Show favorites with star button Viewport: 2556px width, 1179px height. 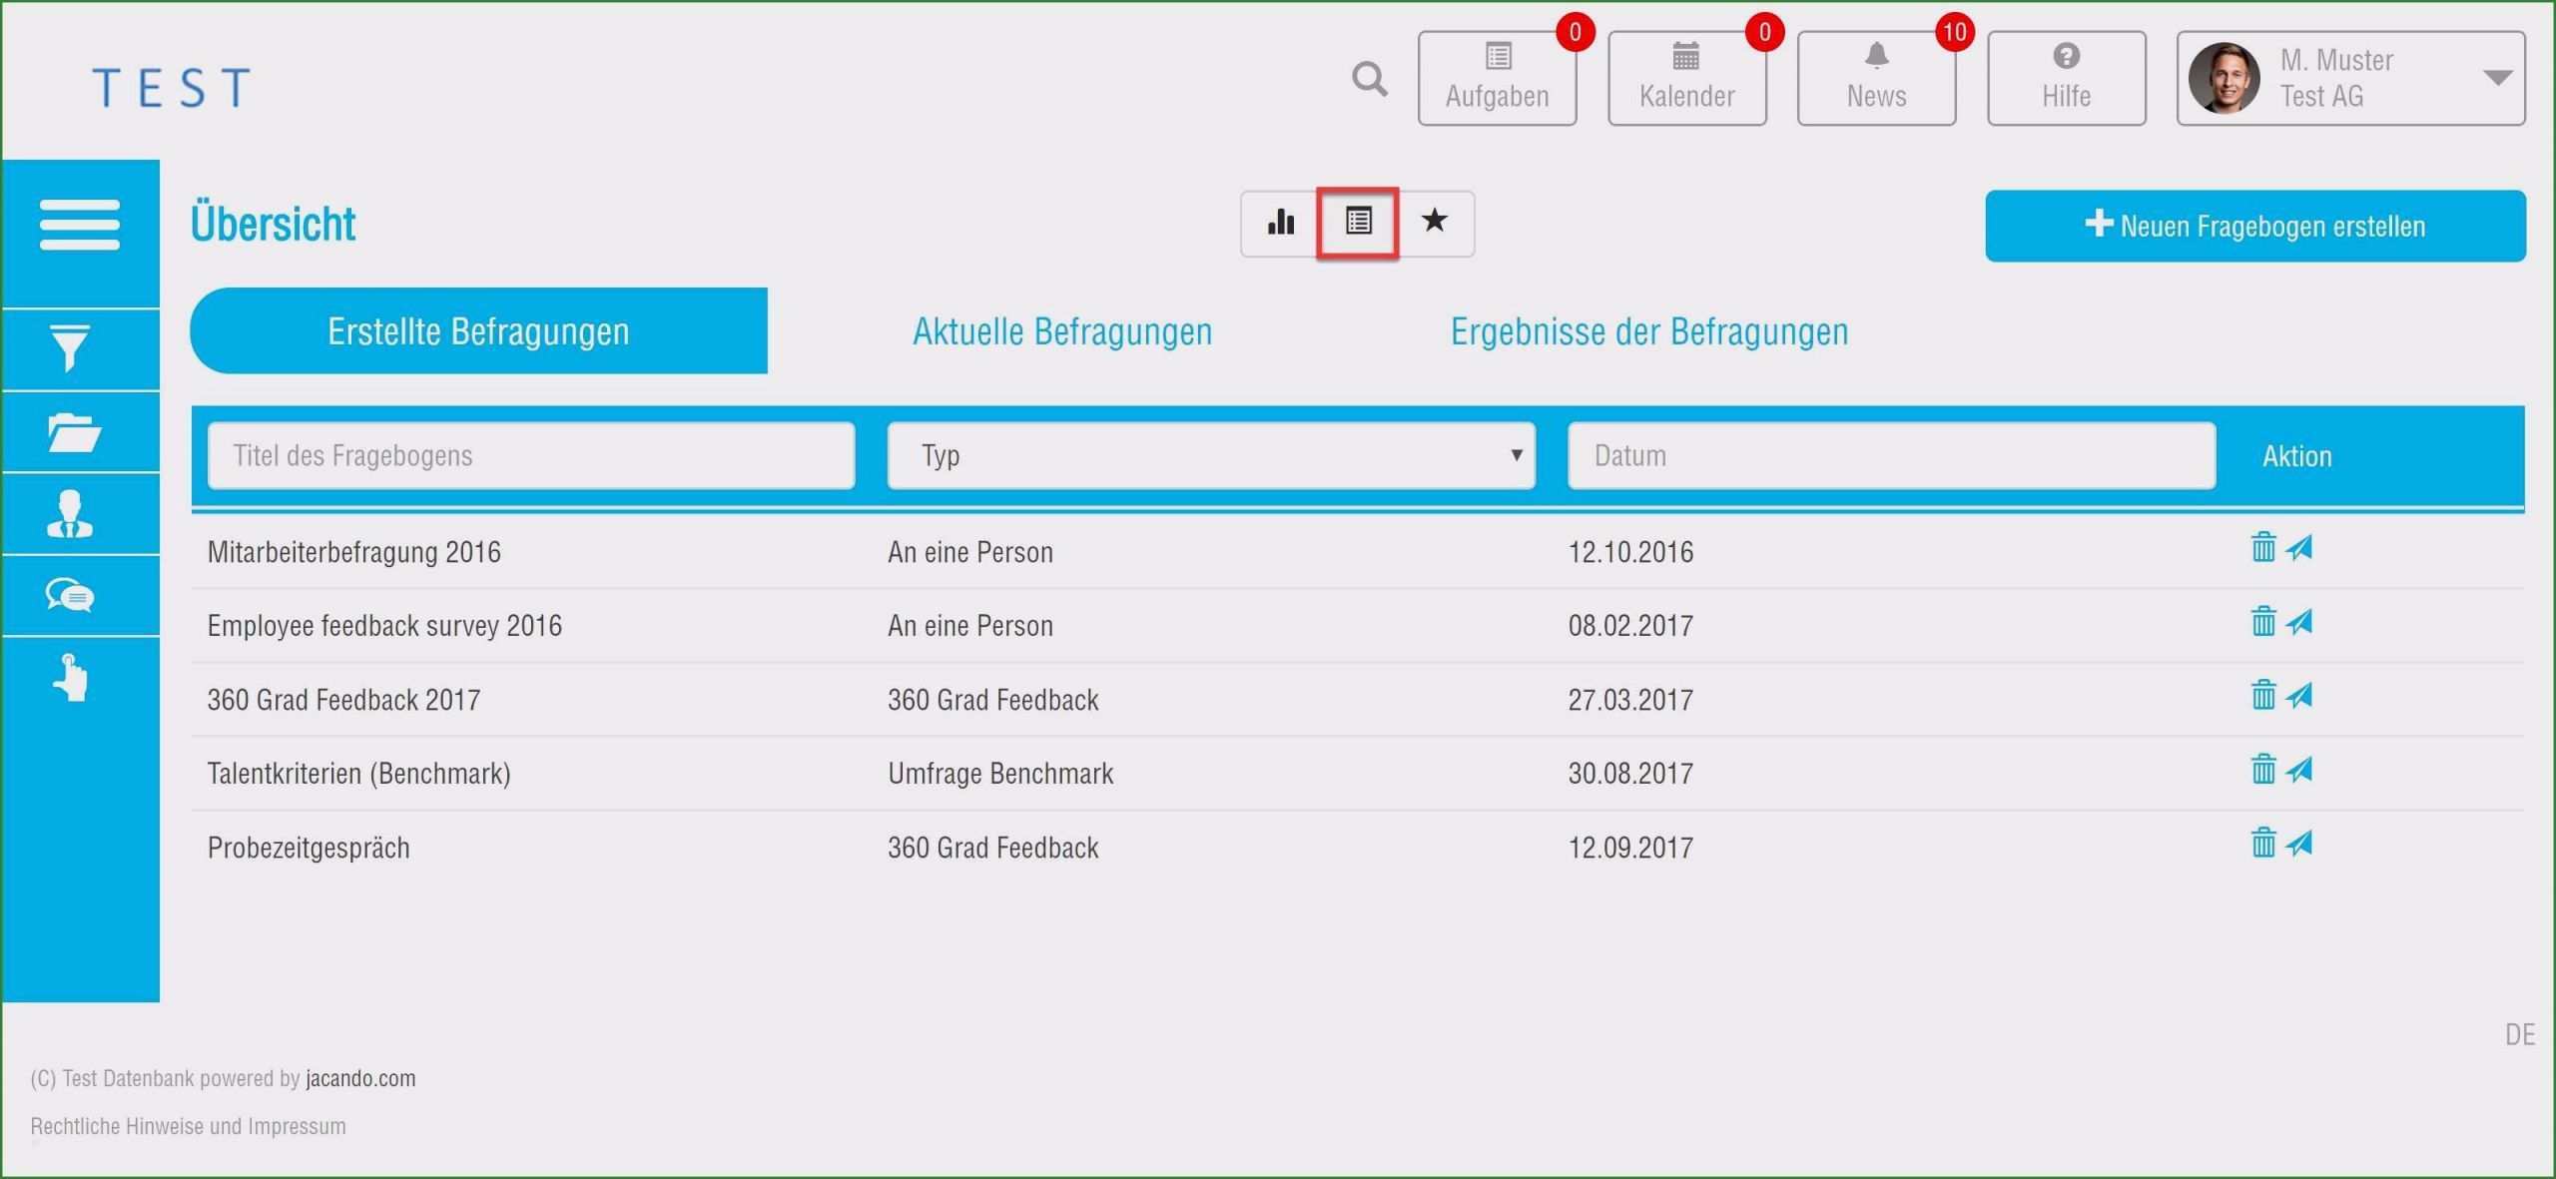pyautogui.click(x=1435, y=222)
